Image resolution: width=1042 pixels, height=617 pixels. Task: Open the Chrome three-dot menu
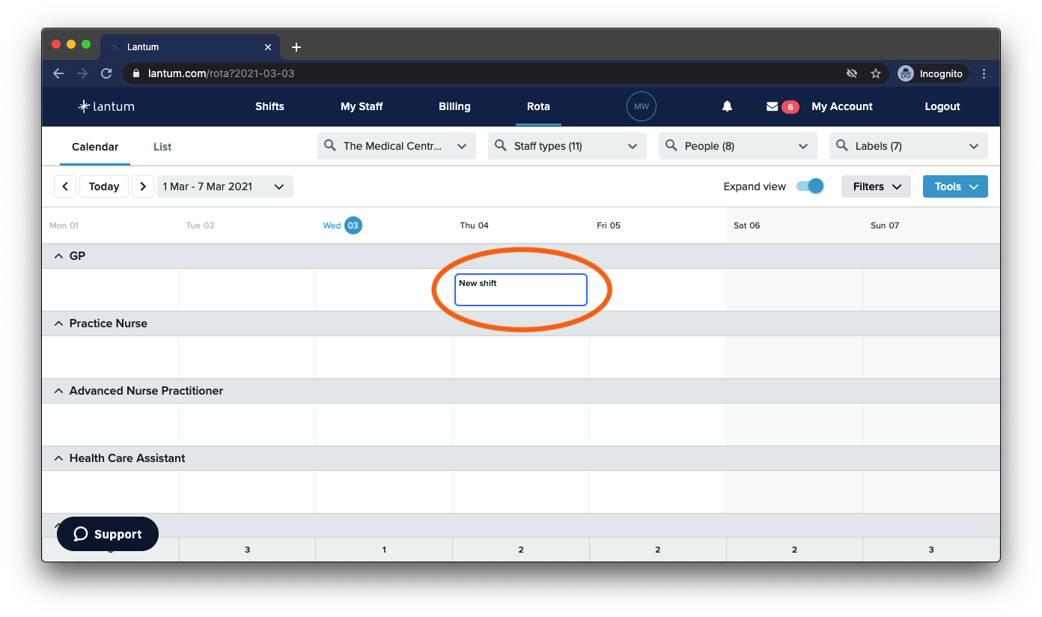click(984, 73)
